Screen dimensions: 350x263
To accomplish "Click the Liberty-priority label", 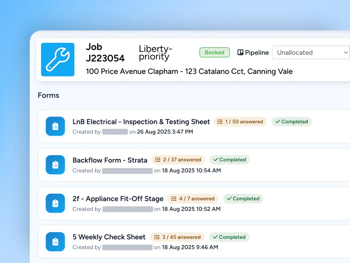I will [156, 53].
